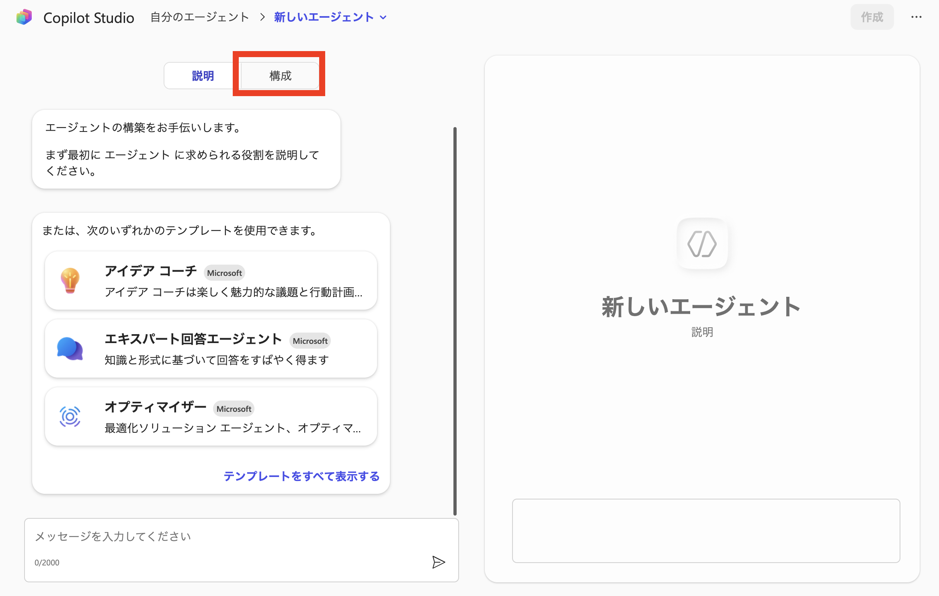Click the send message arrow icon
Screen dimensions: 939x596
[439, 562]
